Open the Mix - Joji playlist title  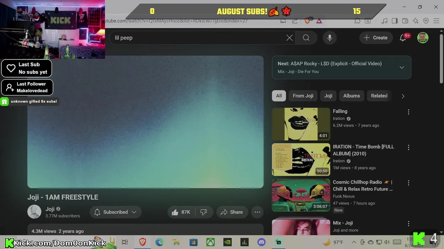343,223
